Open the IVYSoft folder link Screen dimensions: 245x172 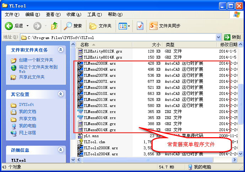point(26,104)
